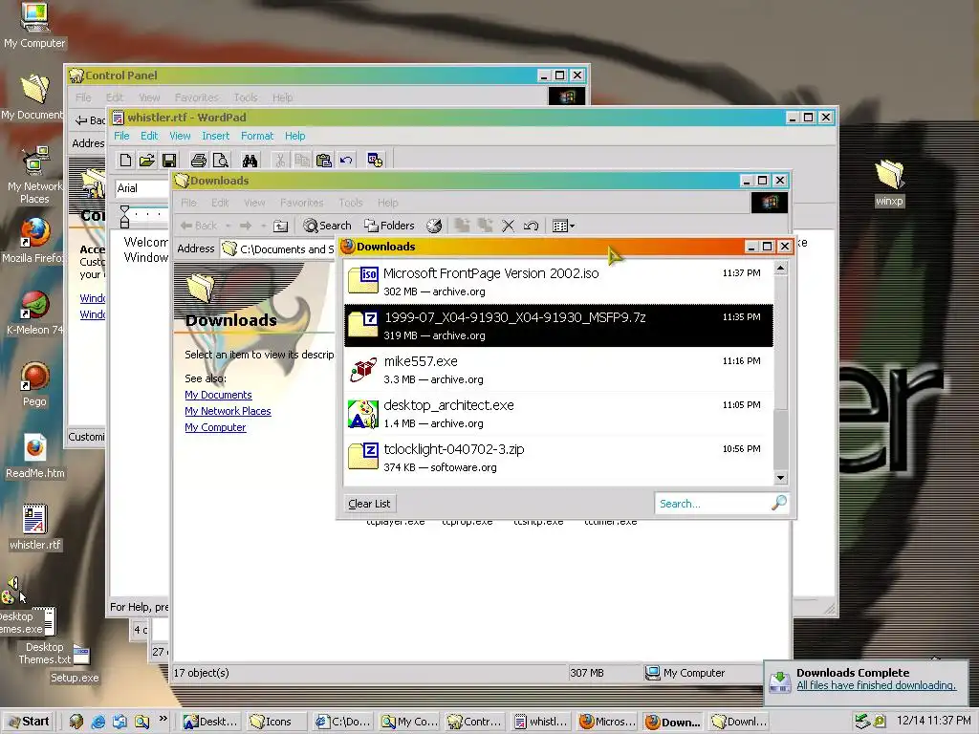
Task: Click up arrow of downloads list scrollbar
Action: click(780, 269)
